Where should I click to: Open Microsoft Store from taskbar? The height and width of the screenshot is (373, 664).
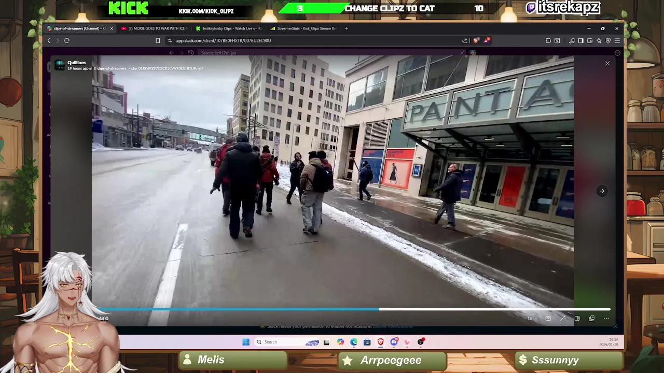[367, 342]
